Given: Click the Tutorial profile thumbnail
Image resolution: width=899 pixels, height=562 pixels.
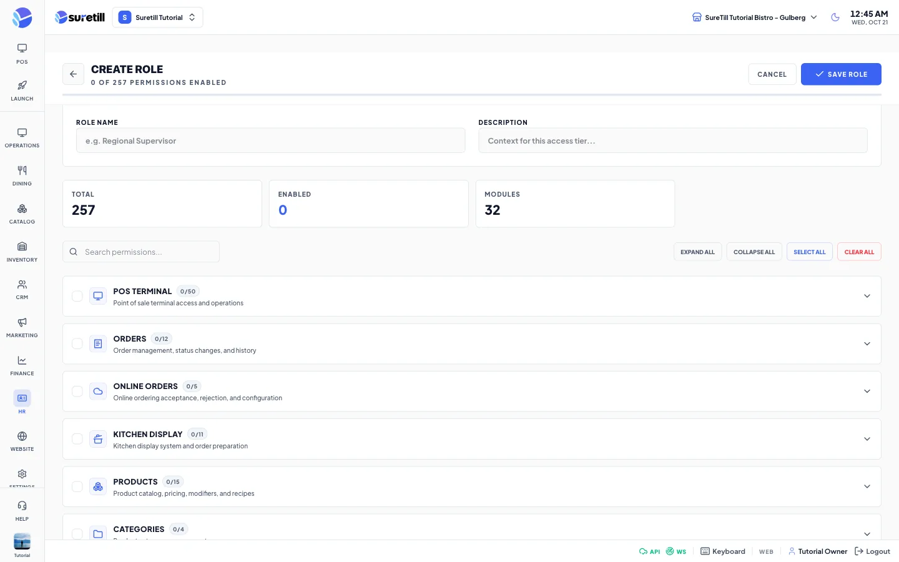Looking at the screenshot, I should tap(22, 541).
